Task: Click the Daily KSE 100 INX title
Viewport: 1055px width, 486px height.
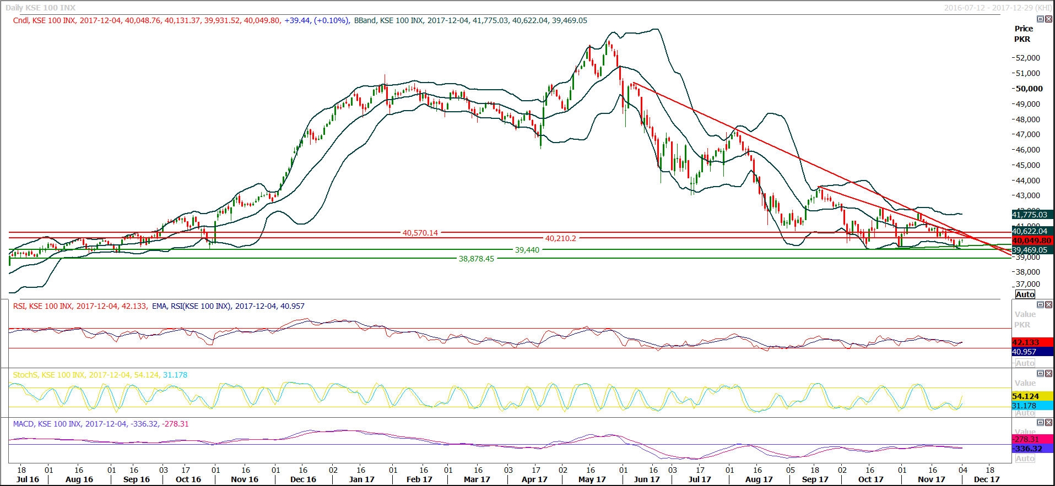Action: [40, 8]
